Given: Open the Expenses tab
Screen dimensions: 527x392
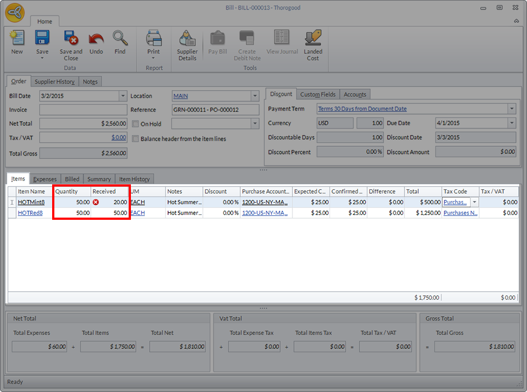Looking at the screenshot, I should tap(44, 179).
